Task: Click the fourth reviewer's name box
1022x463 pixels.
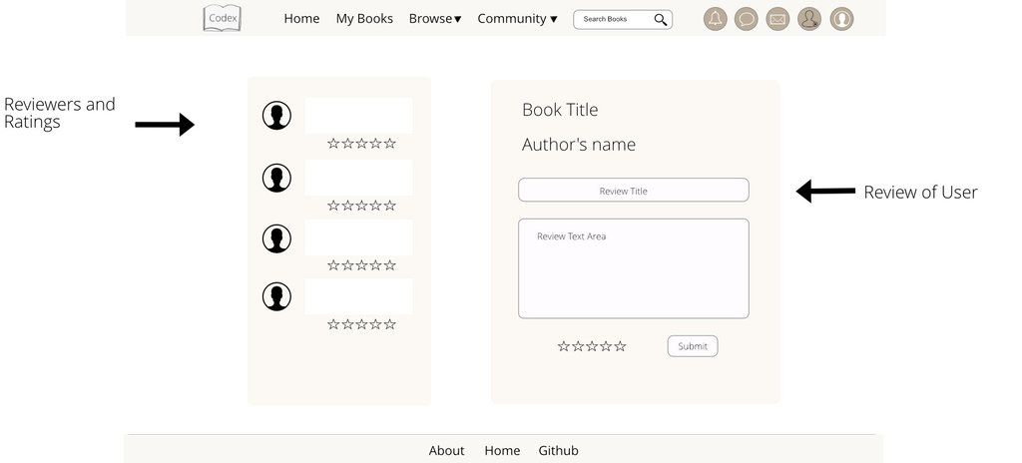Action: (x=358, y=296)
